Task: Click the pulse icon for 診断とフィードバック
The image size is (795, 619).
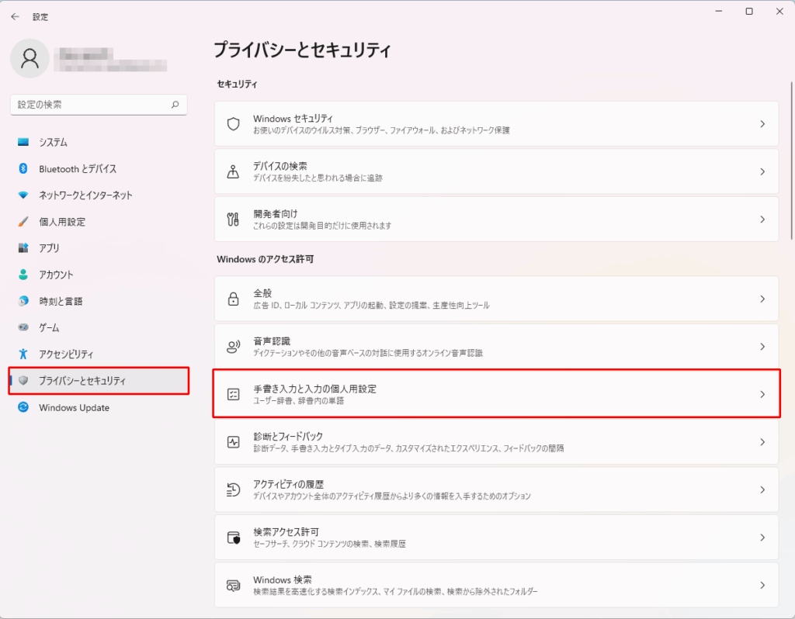Action: [233, 442]
